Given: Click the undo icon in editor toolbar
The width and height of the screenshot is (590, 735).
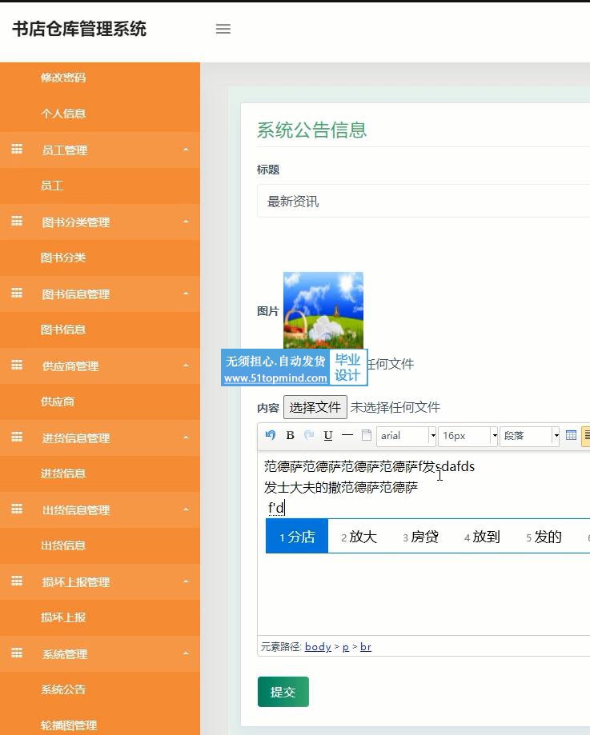Looking at the screenshot, I should click(x=271, y=435).
